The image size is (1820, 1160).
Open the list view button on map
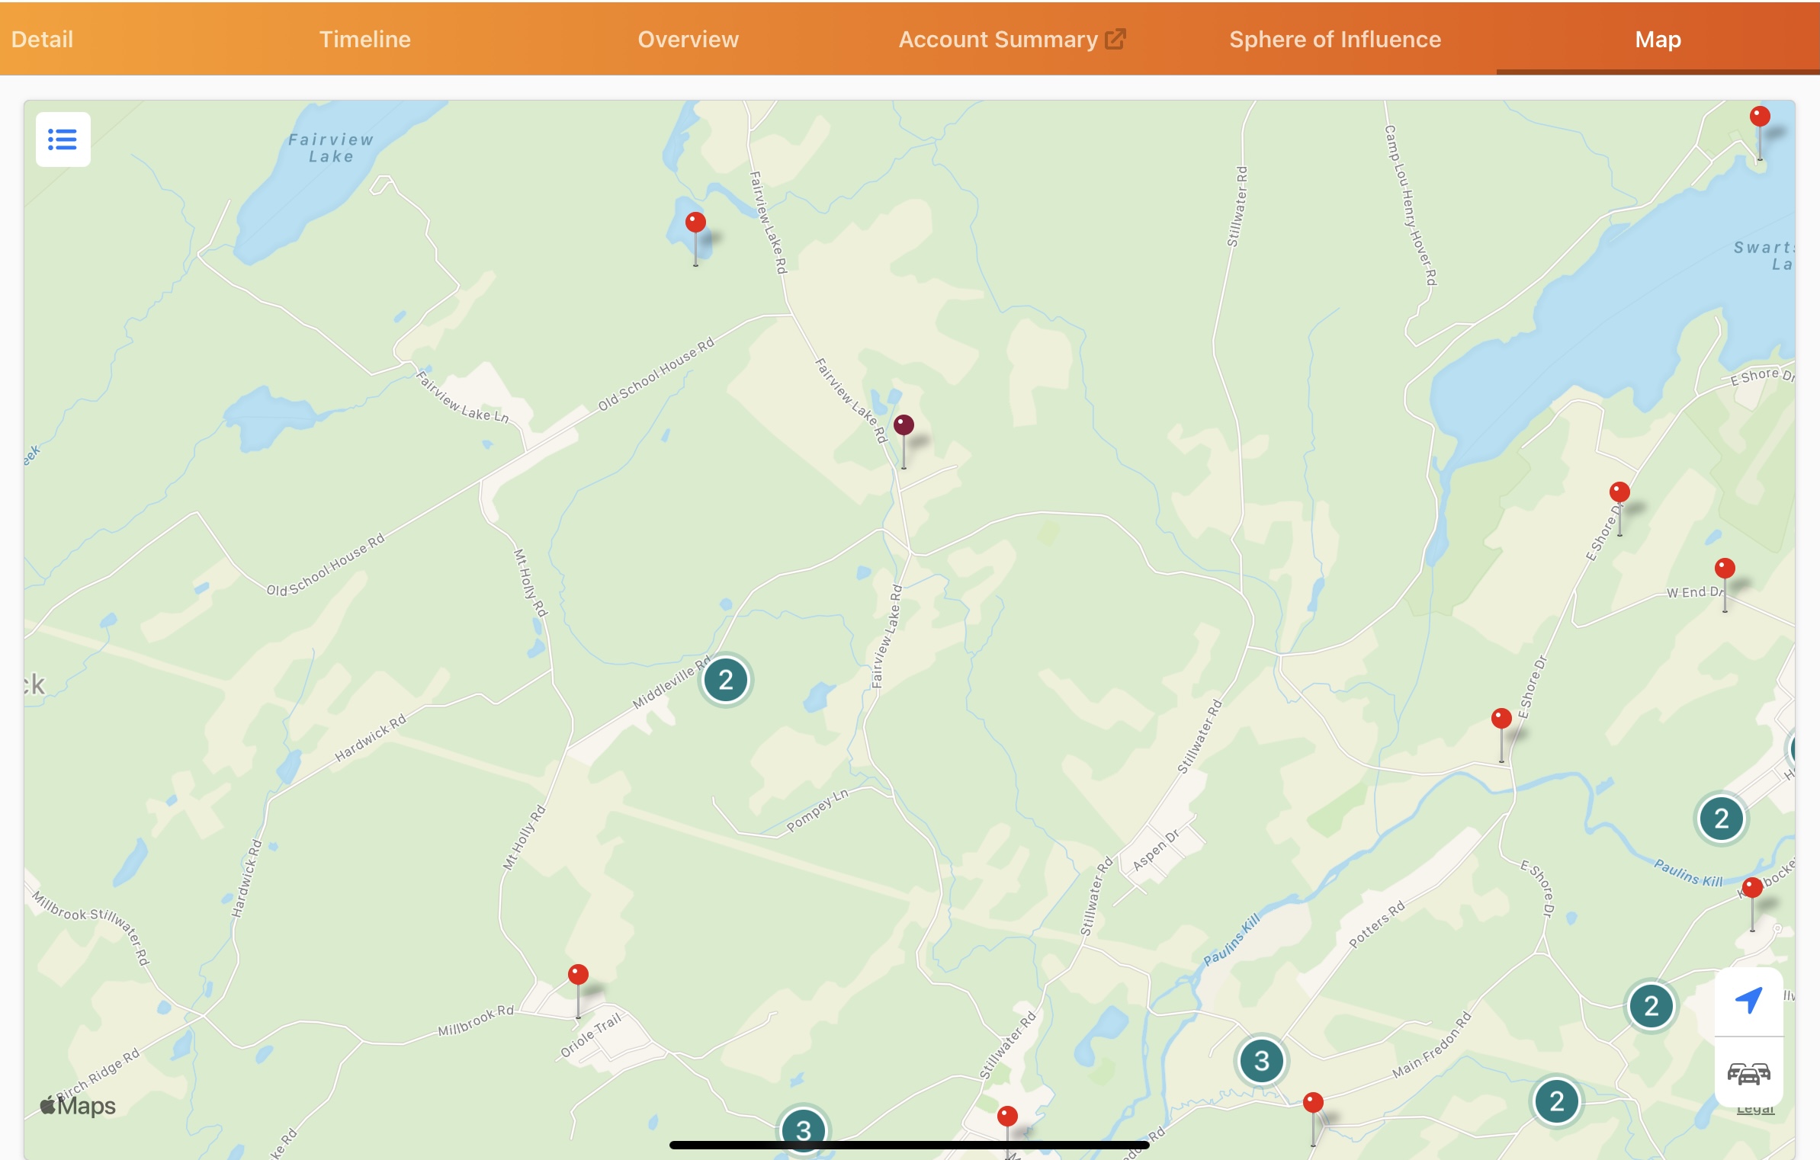[63, 139]
